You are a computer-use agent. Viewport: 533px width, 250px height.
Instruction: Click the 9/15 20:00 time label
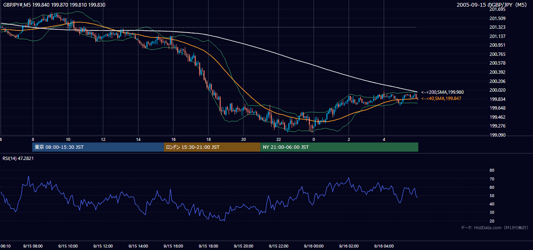243,246
